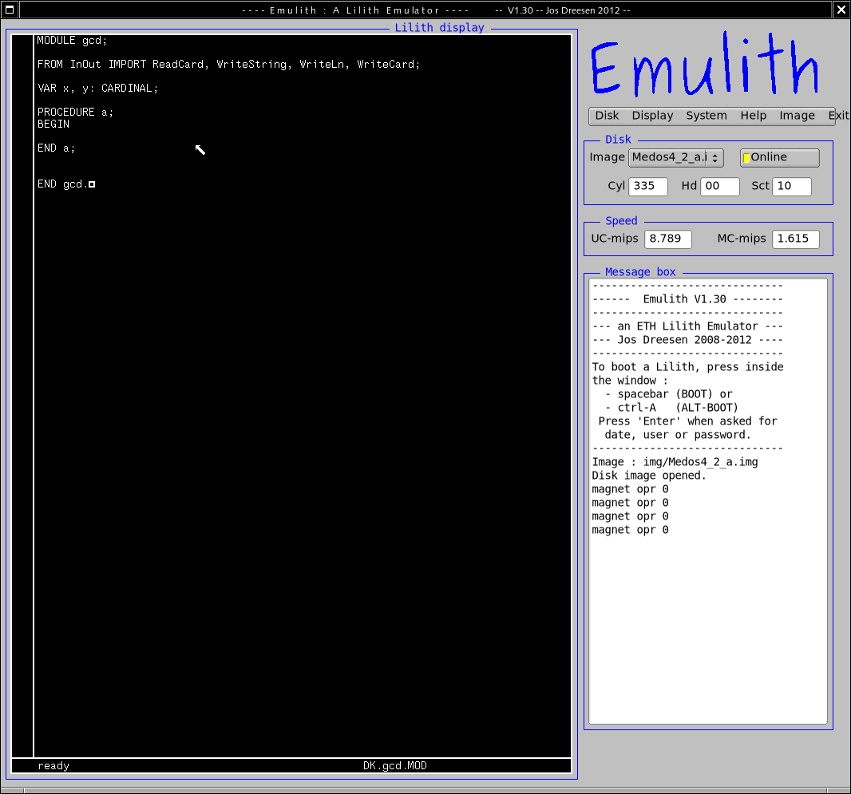851x794 pixels.
Task: Click the Sct value field 10
Action: point(792,186)
